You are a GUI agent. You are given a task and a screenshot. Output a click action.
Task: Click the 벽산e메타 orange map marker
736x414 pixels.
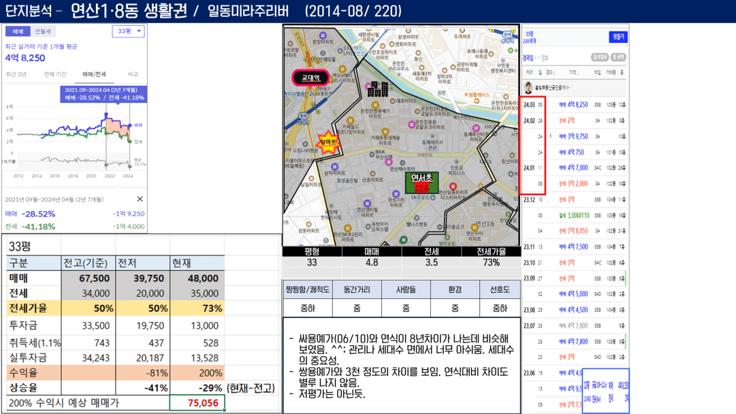[x=344, y=69]
